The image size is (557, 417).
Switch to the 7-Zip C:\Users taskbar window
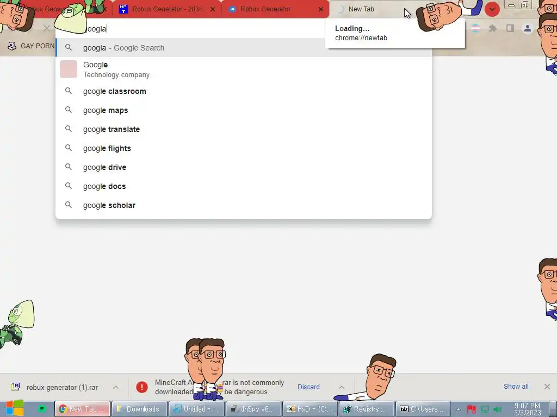click(423, 409)
